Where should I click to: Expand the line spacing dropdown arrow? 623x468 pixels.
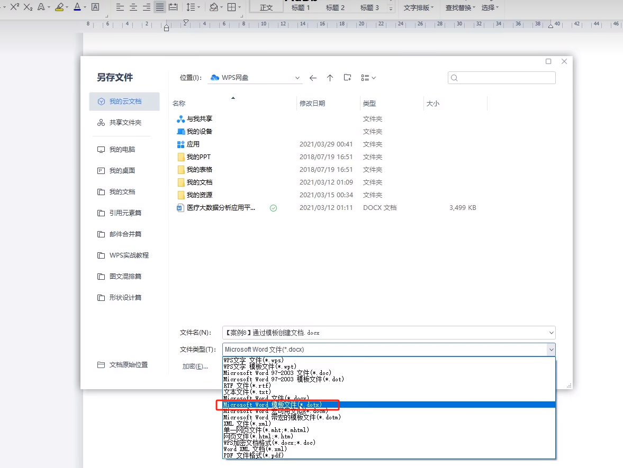(x=198, y=7)
